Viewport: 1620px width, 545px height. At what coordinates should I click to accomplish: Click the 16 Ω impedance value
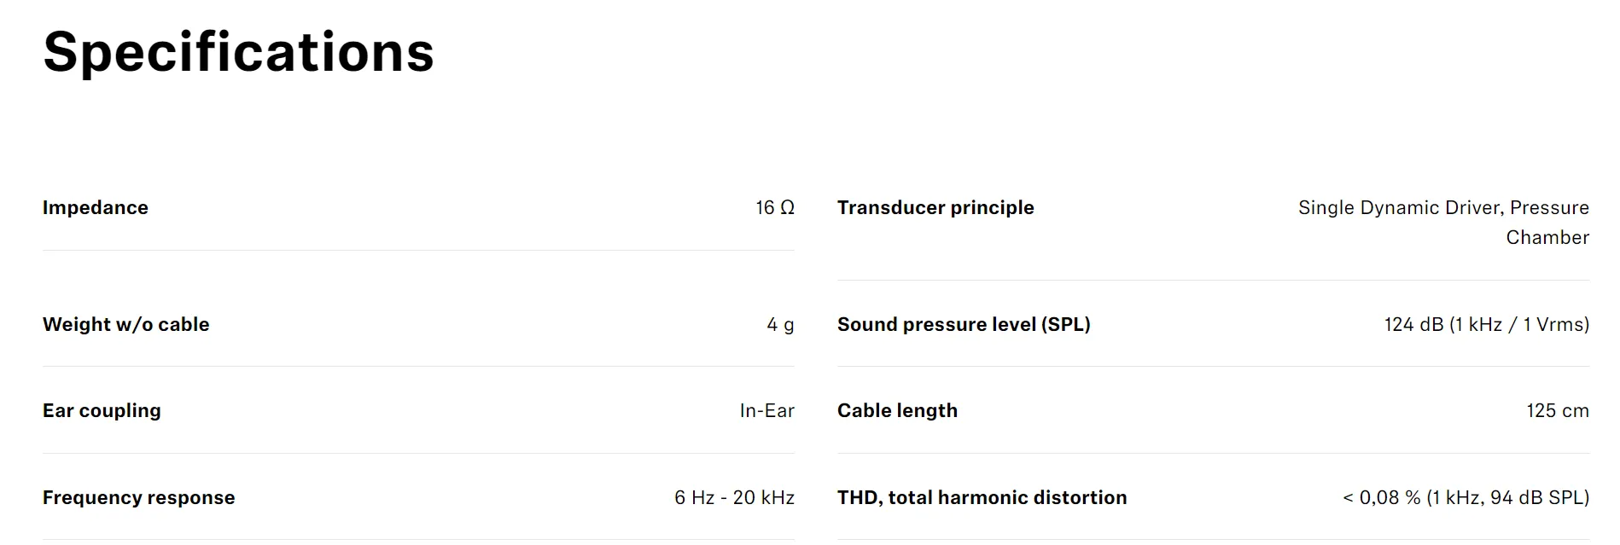click(x=775, y=207)
